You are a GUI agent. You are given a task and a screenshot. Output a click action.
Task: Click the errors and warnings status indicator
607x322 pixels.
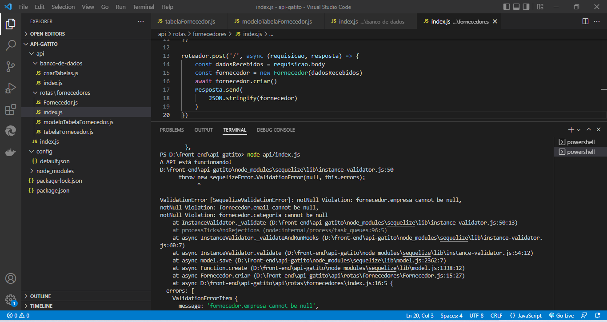pyautogui.click(x=18, y=316)
